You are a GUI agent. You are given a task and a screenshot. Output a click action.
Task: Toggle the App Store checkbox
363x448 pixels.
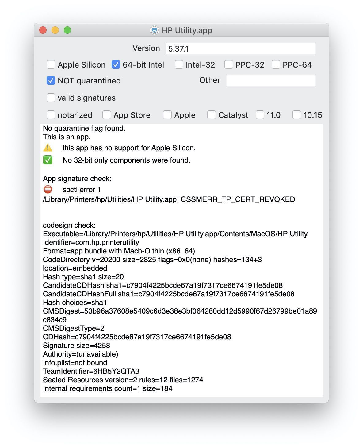[107, 115]
